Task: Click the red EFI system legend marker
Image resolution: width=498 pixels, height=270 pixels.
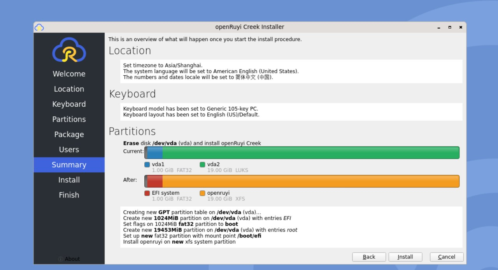Action: click(x=147, y=193)
